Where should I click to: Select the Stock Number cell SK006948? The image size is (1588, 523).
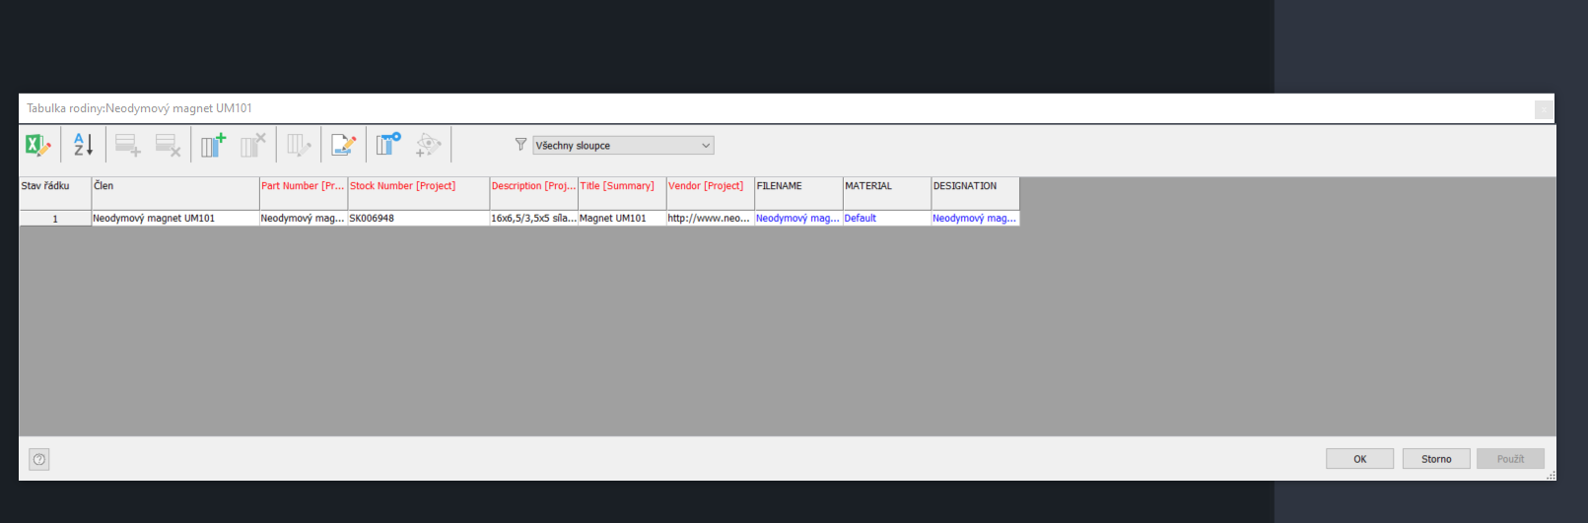pyautogui.click(x=418, y=219)
